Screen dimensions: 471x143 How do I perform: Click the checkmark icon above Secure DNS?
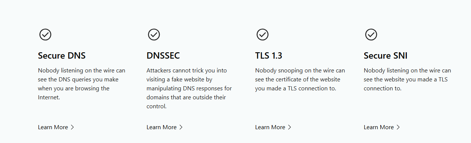point(45,35)
